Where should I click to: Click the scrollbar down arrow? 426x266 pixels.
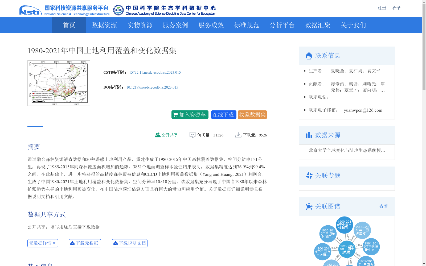pyautogui.click(x=424, y=264)
